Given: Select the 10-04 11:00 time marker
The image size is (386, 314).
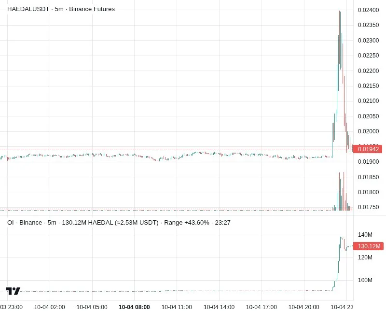Looking at the screenshot, I should pos(177,307).
